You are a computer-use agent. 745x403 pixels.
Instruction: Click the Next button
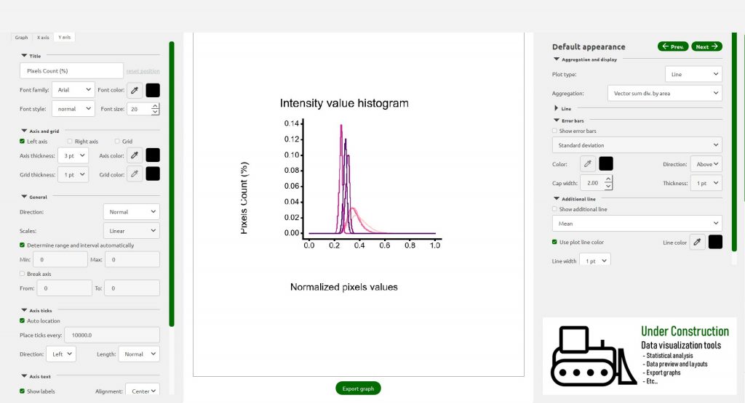[x=706, y=46]
